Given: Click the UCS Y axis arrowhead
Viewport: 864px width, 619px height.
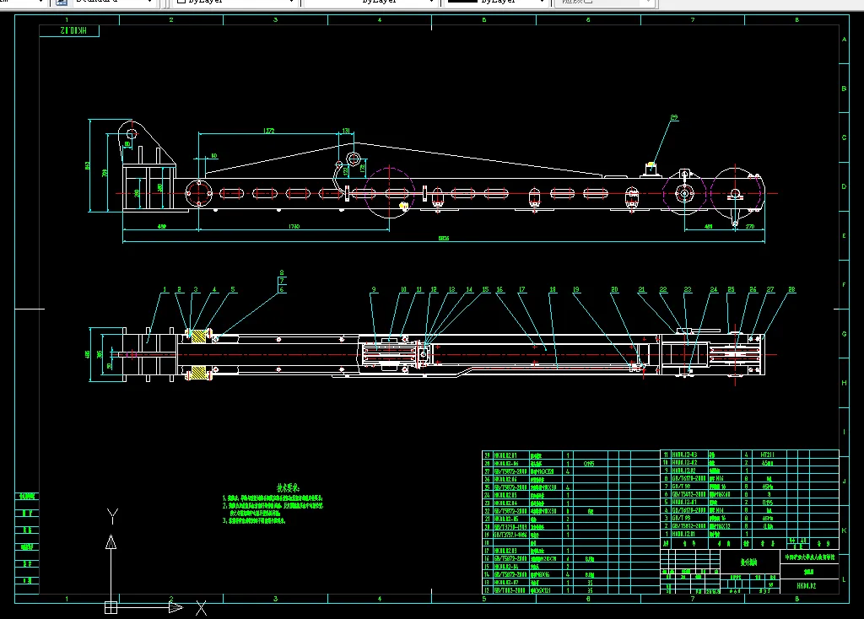Looking at the screenshot, I should click(111, 542).
